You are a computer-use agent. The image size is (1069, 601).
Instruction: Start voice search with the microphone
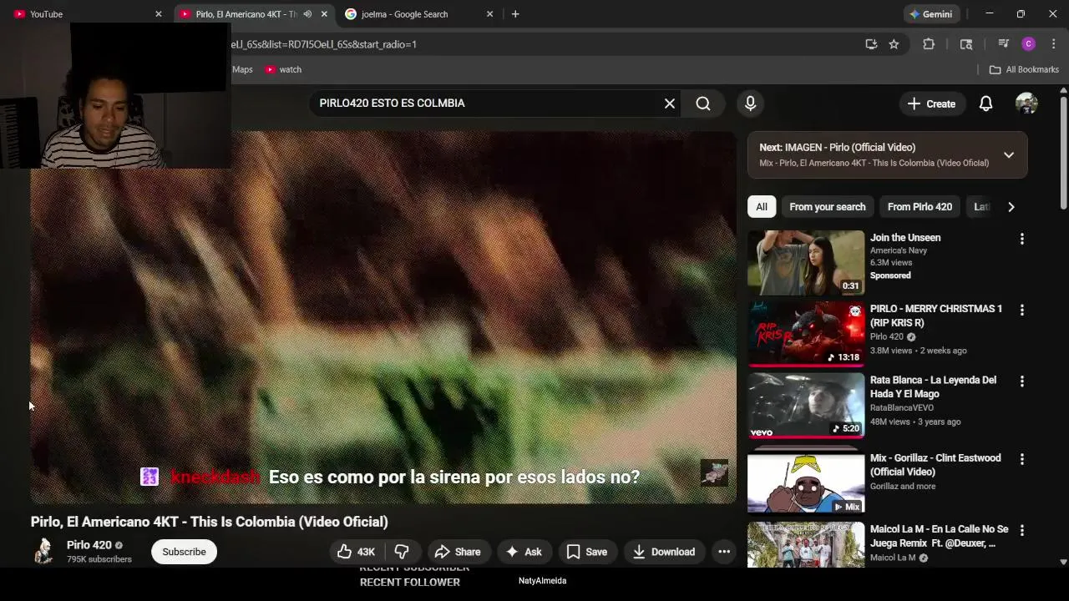pyautogui.click(x=750, y=104)
